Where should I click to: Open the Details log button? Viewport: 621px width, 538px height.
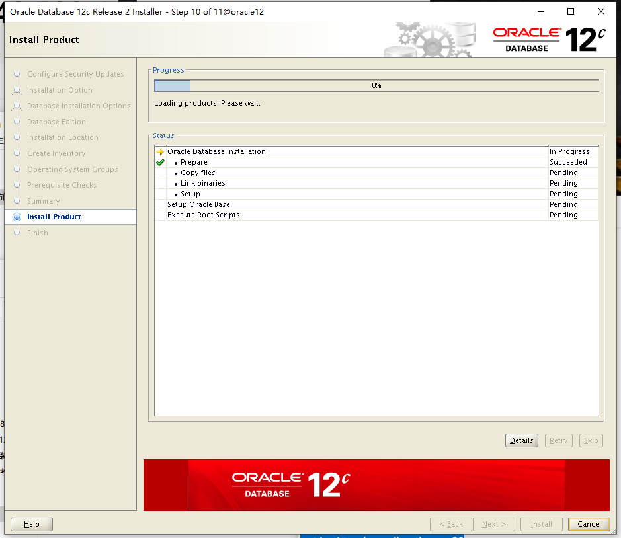(521, 440)
